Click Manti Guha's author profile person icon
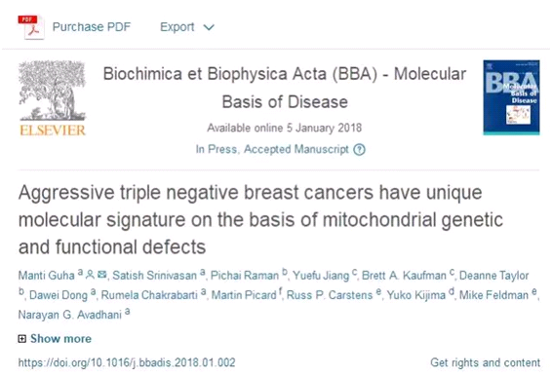 [90, 274]
